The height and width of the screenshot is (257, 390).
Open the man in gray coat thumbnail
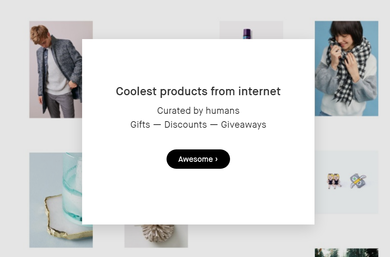[56, 70]
